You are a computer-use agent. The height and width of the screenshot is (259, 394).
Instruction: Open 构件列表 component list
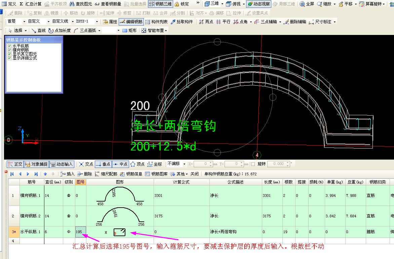click(x=156, y=21)
